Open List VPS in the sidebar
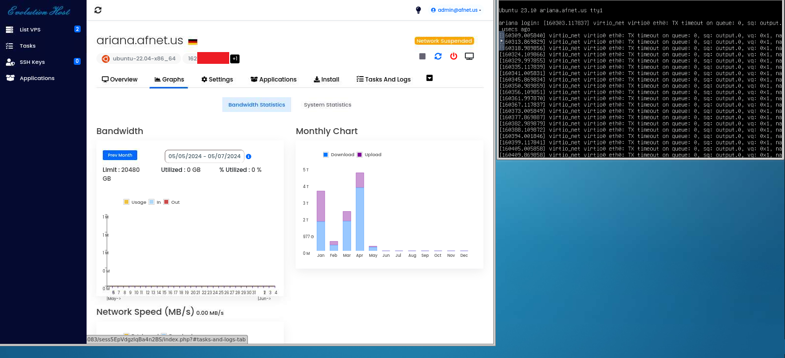Screen dimensions: 785x358 (30, 29)
